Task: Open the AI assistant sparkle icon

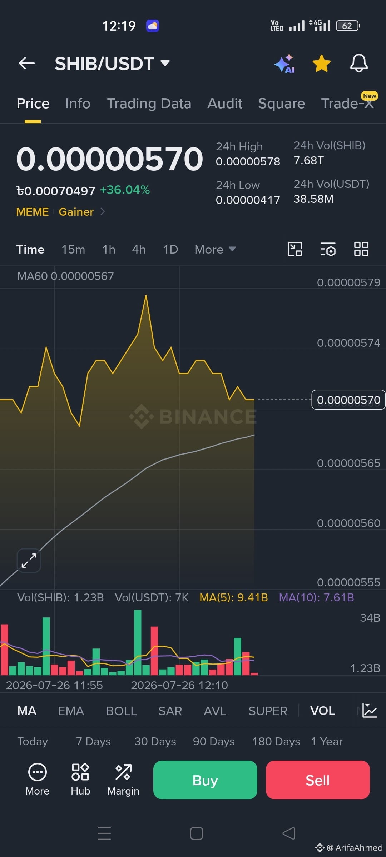Action: 284,64
